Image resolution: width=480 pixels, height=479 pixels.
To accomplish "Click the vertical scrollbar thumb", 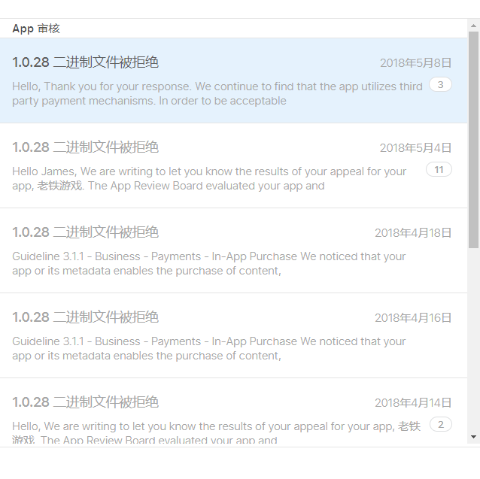I will 473,139.
